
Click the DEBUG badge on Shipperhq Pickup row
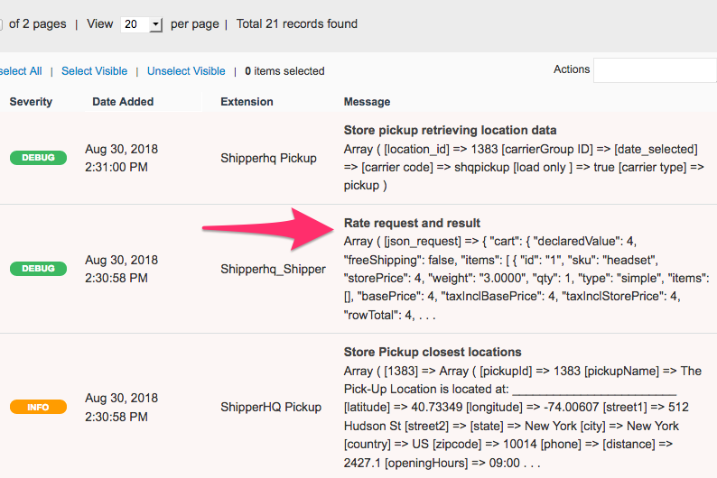click(38, 158)
